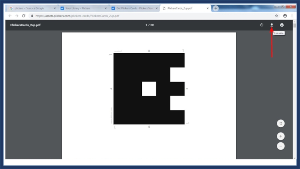The width and height of the screenshot is (300, 169).
Task: Zoom out of the PDF
Action: tap(280, 146)
